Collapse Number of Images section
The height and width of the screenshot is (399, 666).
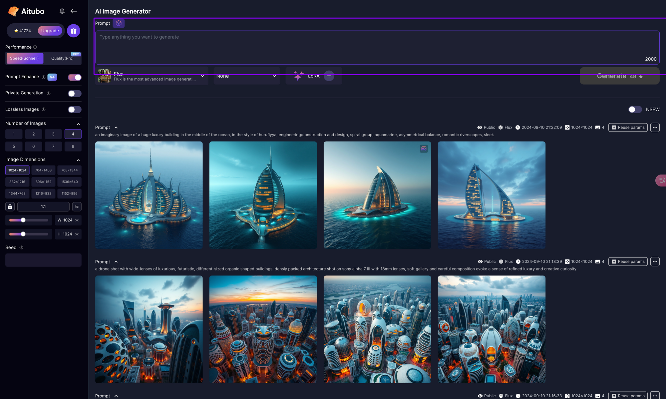78,124
